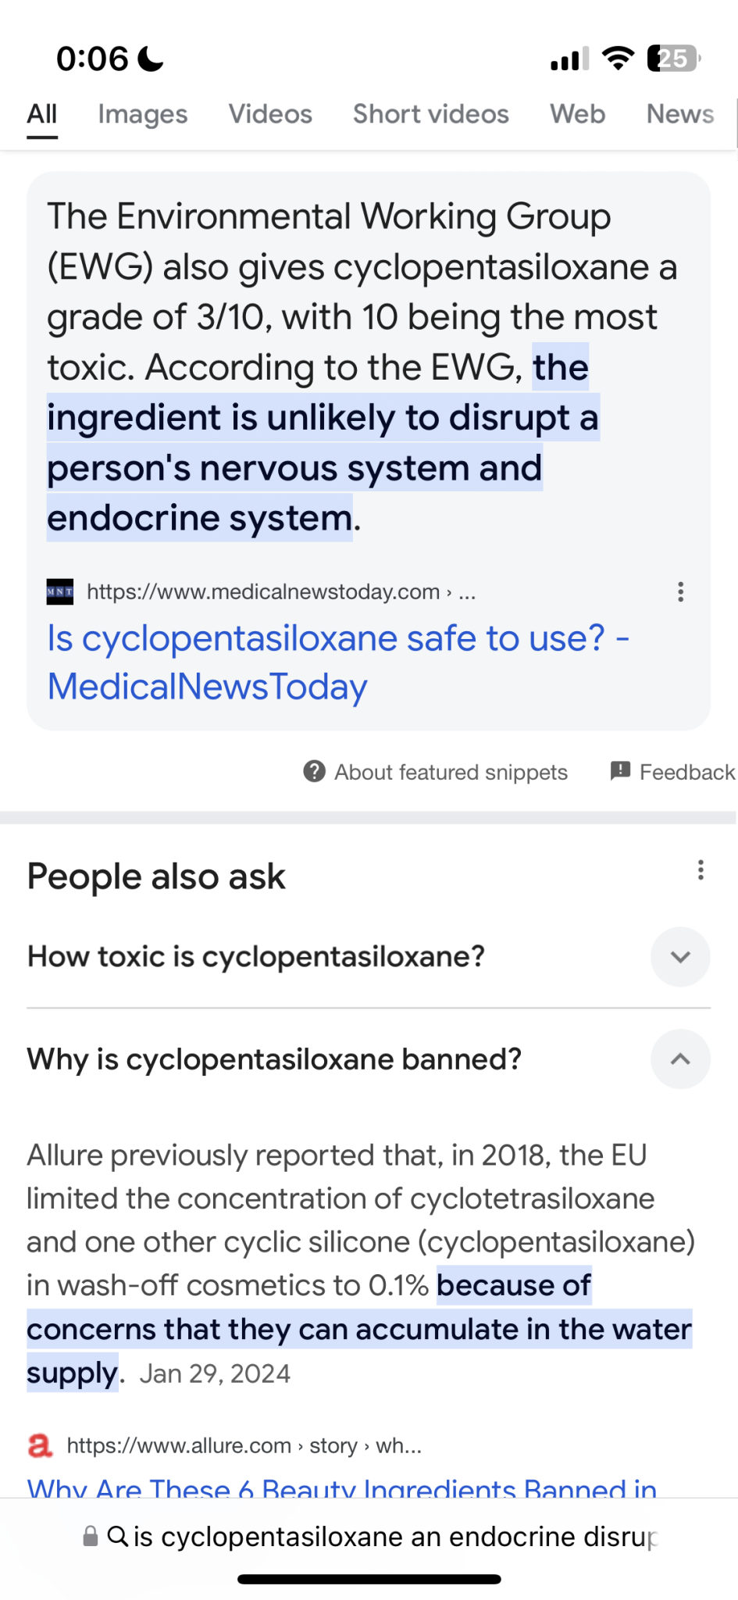Collapse the 'Why is cyclopentasiloxane banned?' answer

(679, 1059)
